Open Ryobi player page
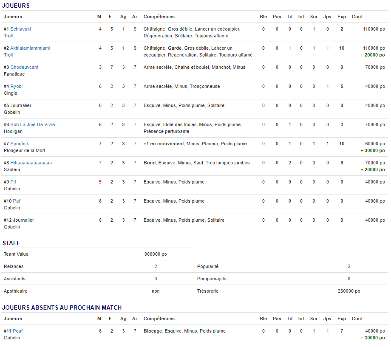The image size is (391, 347). click(x=17, y=86)
